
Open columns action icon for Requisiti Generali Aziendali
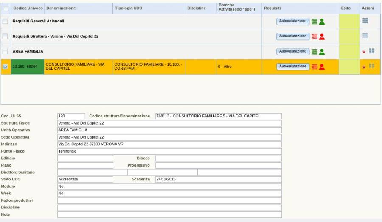click(365, 21)
